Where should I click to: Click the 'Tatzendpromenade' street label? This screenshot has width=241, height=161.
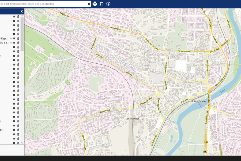click(84, 141)
